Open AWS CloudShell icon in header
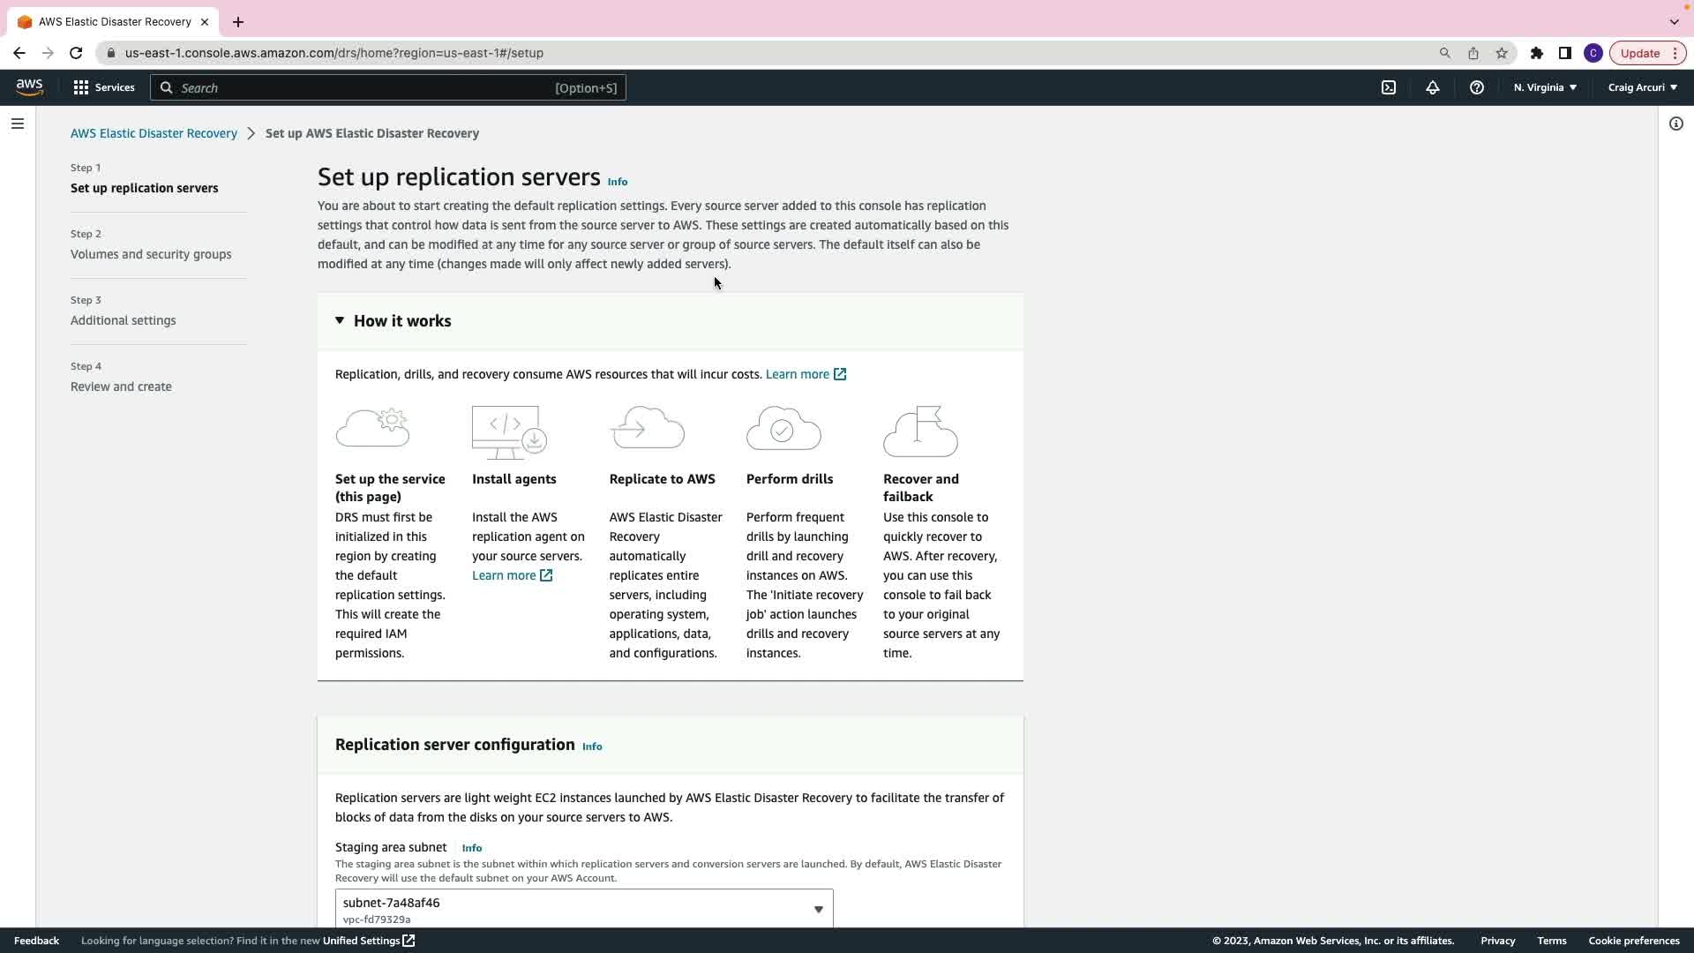Image resolution: width=1694 pixels, height=953 pixels. point(1389,87)
